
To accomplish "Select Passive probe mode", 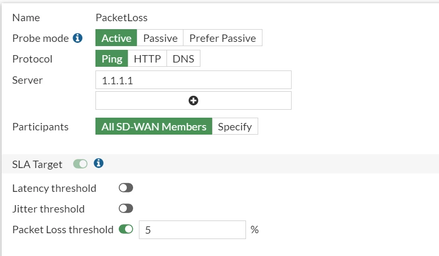I will [160, 38].
